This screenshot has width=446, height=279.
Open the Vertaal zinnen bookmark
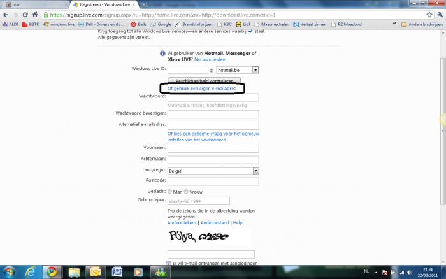(310, 24)
